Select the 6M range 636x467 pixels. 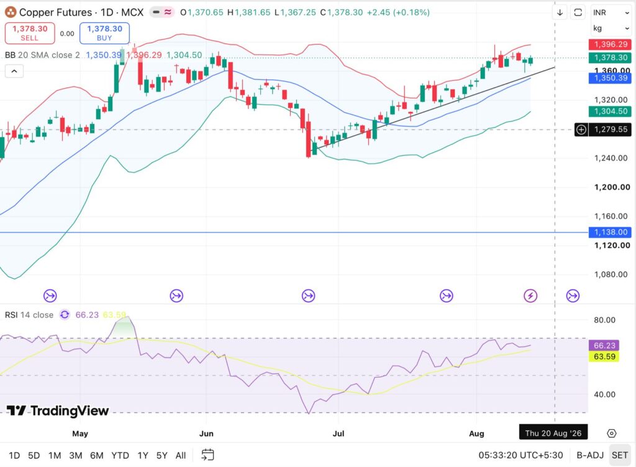(96, 455)
